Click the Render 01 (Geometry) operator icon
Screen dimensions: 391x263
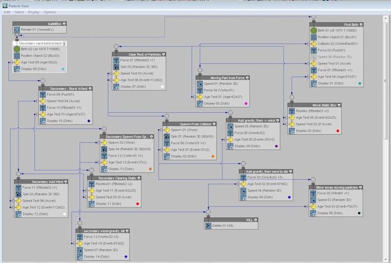(17, 30)
